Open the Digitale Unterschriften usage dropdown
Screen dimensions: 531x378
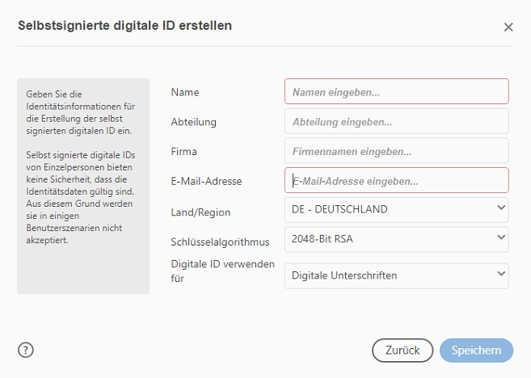point(397,275)
